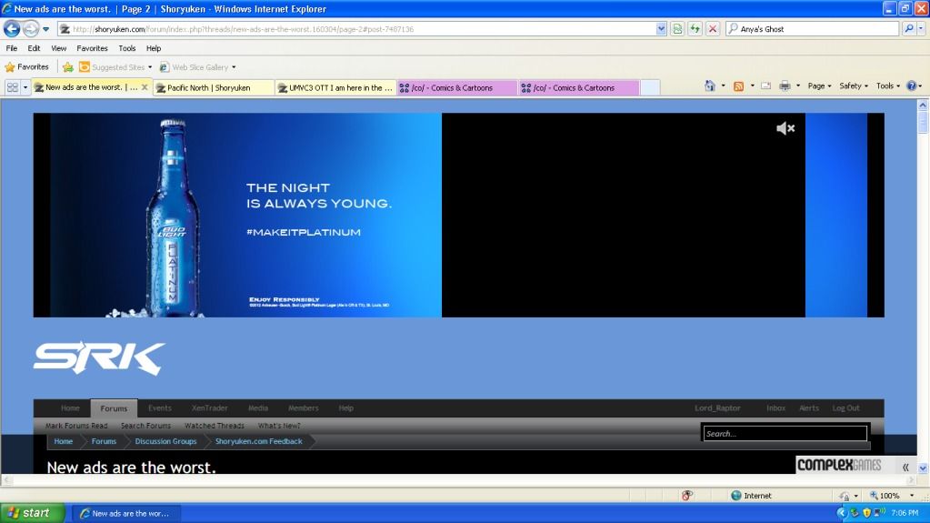Close the New ads are the worst tab
930x523 pixels.
tap(145, 86)
